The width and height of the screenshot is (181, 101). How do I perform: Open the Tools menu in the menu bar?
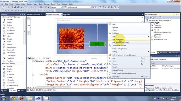tap(53, 4)
